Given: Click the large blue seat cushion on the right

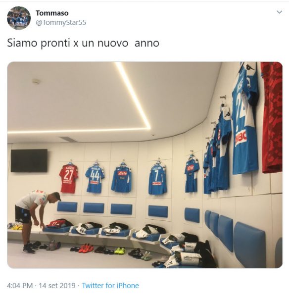Looking at the screenshot, I should pyautogui.click(x=249, y=245).
